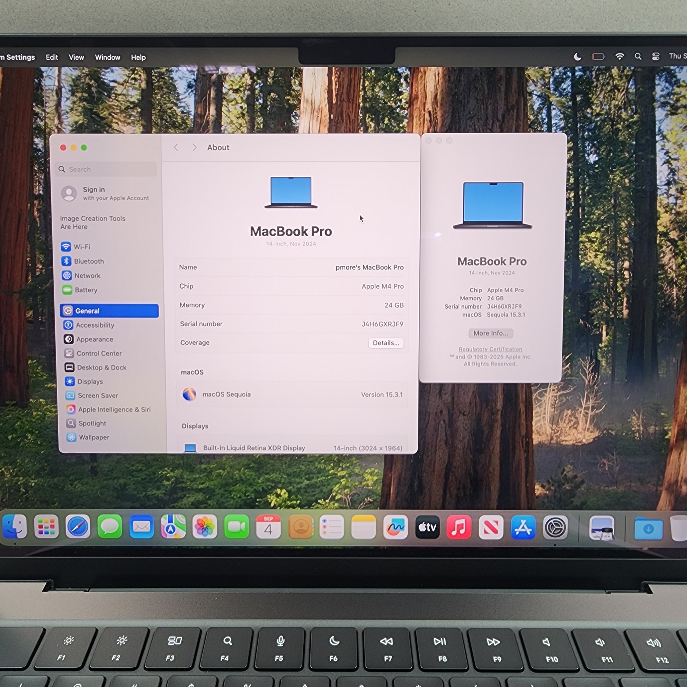The height and width of the screenshot is (687, 687).
Task: Open battery status in menu bar
Action: (x=598, y=56)
